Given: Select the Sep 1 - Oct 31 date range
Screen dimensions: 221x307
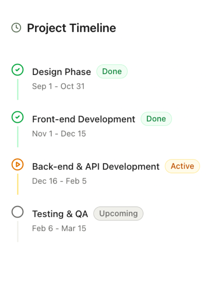Looking at the screenshot, I should 58,86.
